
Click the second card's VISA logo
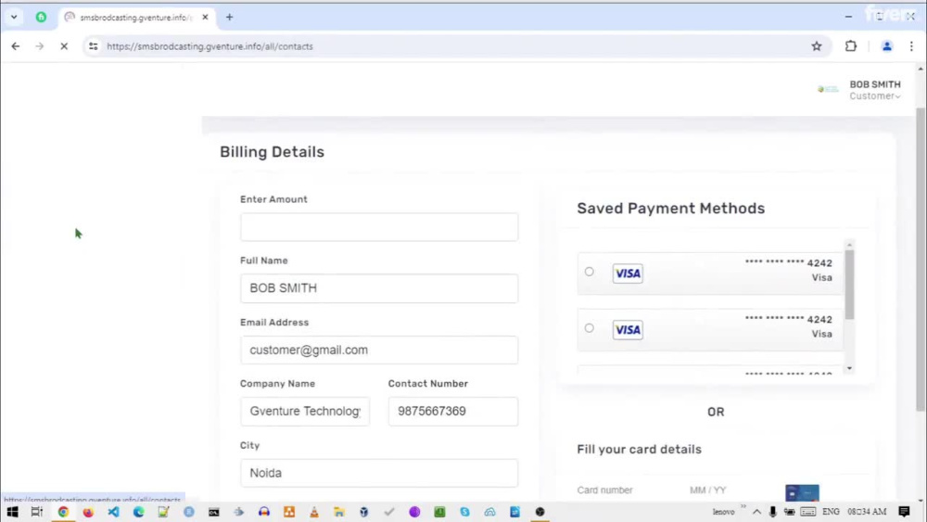[x=628, y=330]
